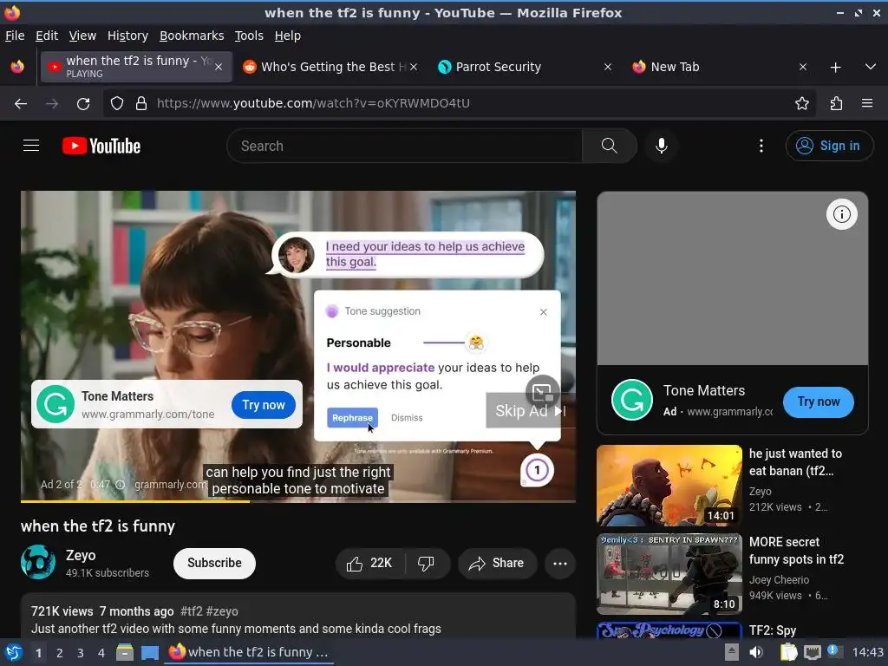The height and width of the screenshot is (666, 888).
Task: Open the Tone Matters sidebar ad title
Action: pyautogui.click(x=704, y=391)
